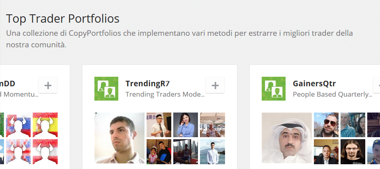Add TrendingR7 to watchlist with plus button
Image resolution: width=380 pixels, height=169 pixels.
tap(215, 85)
